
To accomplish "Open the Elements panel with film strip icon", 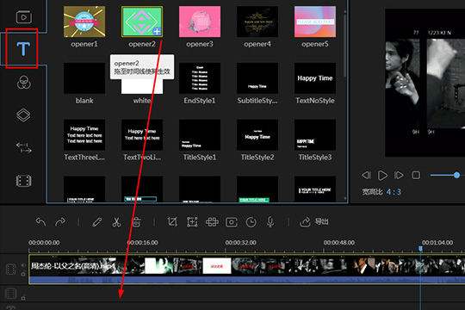I will pos(23,180).
